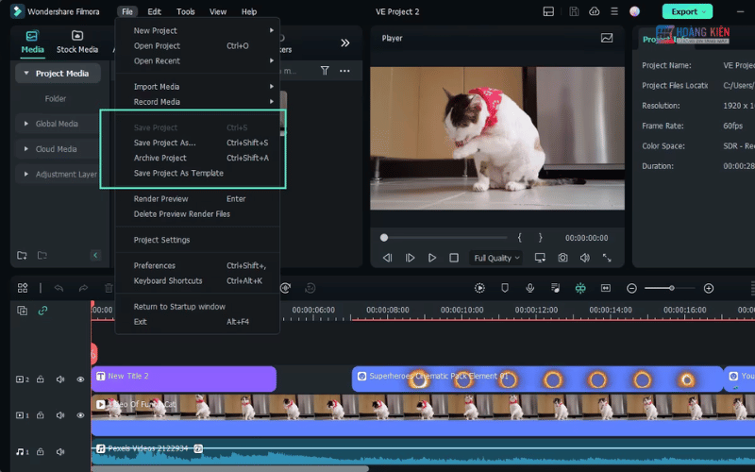Choose Save Project As... from File menu
755x472 pixels.
click(x=165, y=143)
